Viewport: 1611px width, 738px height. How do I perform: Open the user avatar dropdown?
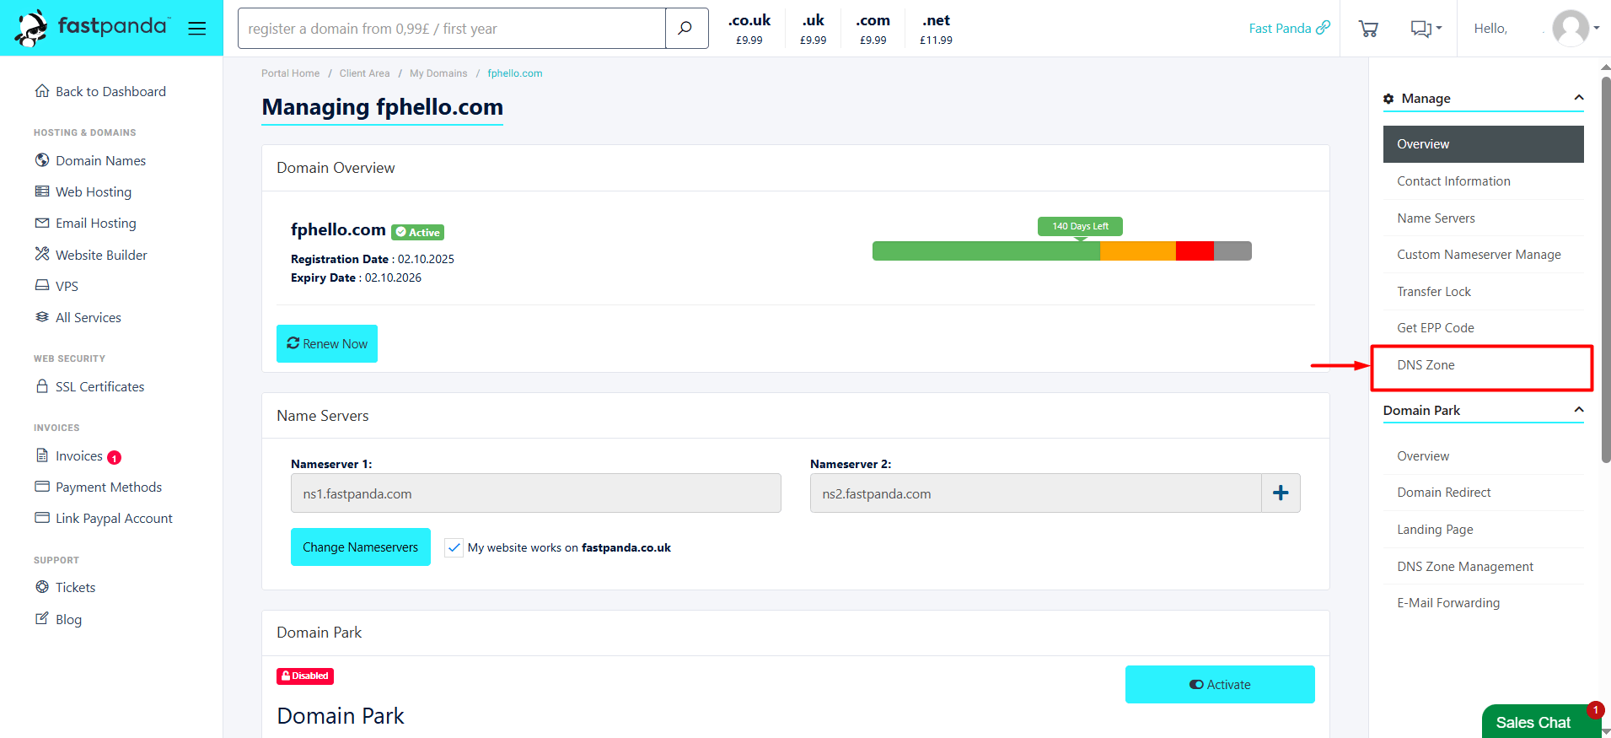(x=1575, y=29)
